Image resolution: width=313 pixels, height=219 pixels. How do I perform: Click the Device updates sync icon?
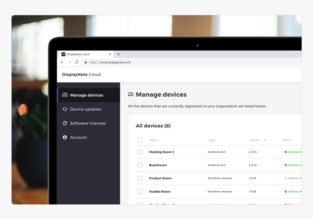[x=65, y=109]
